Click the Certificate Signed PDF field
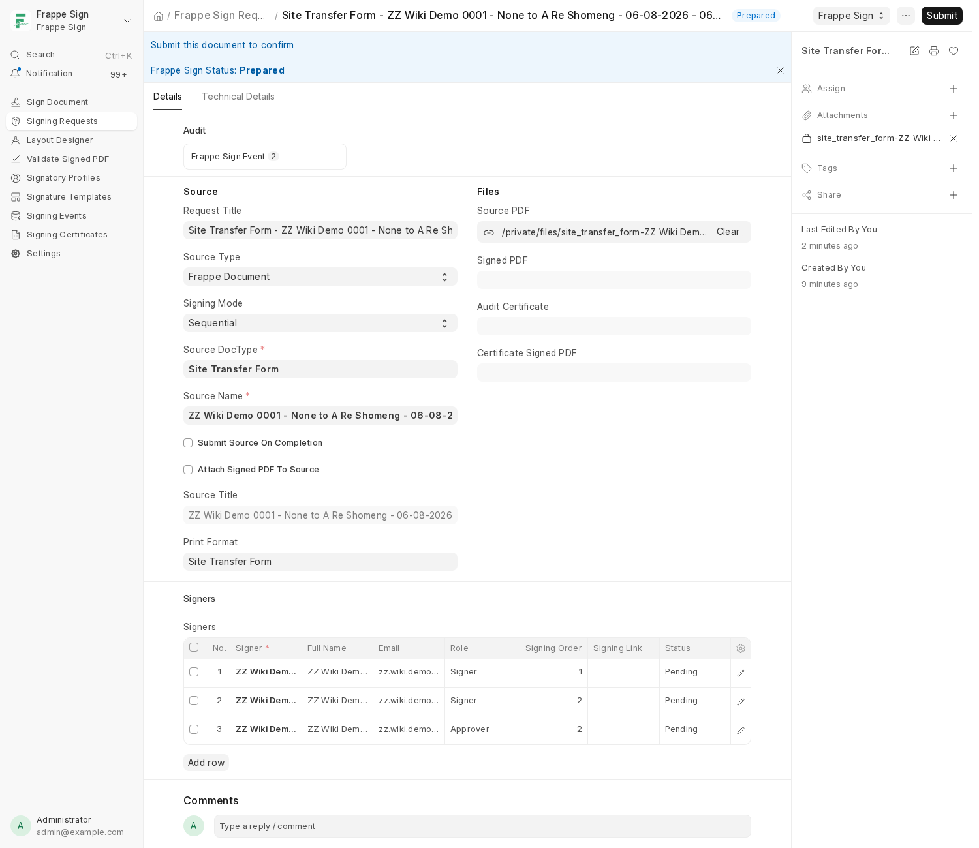The image size is (979, 848). pos(614,372)
